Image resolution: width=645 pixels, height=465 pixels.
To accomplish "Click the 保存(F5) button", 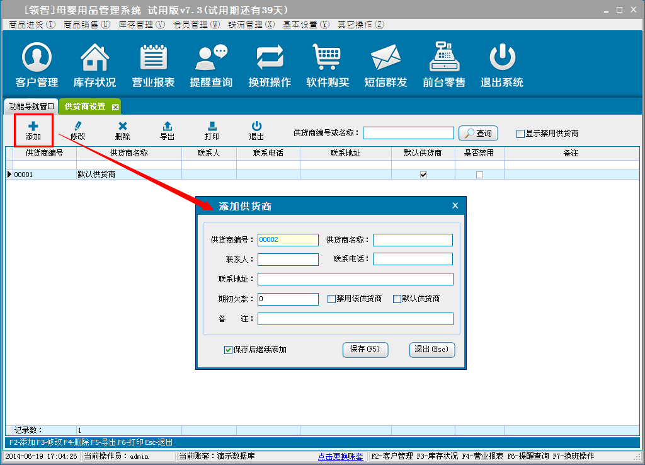I will pyautogui.click(x=365, y=350).
